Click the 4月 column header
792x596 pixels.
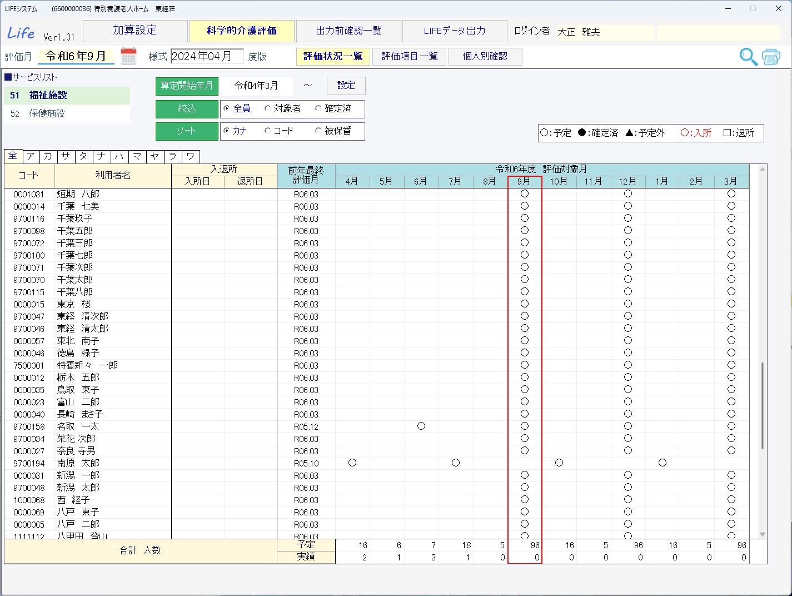click(352, 182)
